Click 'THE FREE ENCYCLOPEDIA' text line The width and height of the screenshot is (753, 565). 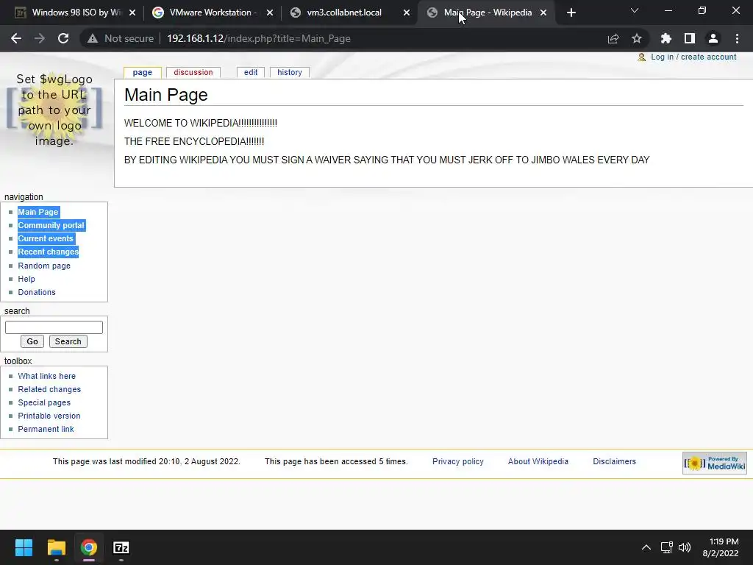tap(194, 141)
